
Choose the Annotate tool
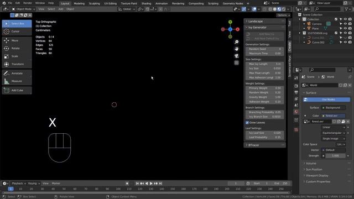(17, 73)
